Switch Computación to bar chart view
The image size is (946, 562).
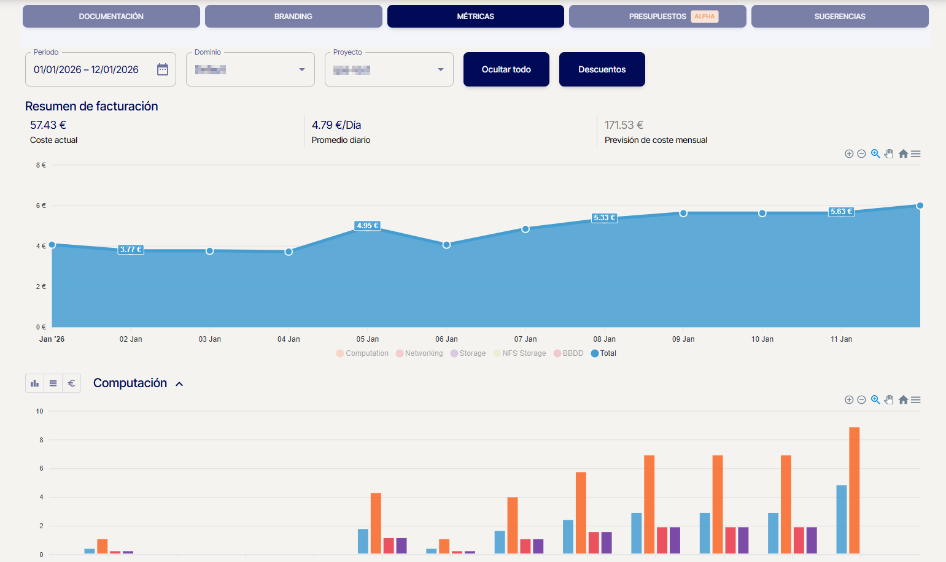tap(35, 383)
